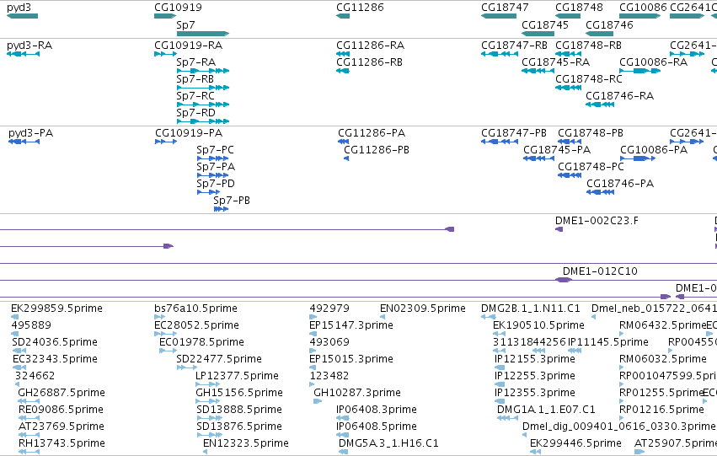Click EST SD24036.5prime
This screenshot has height=456, width=717.
click(x=19, y=351)
